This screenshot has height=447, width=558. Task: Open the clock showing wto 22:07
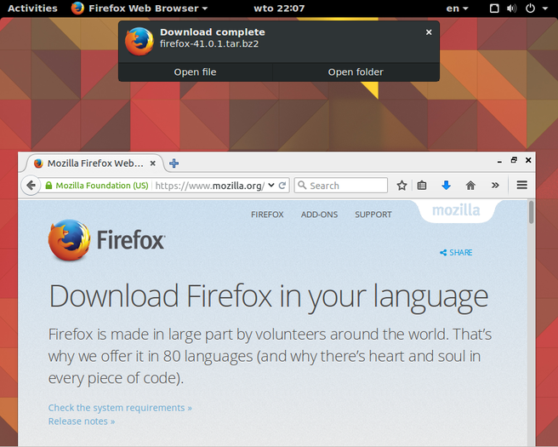(279, 9)
